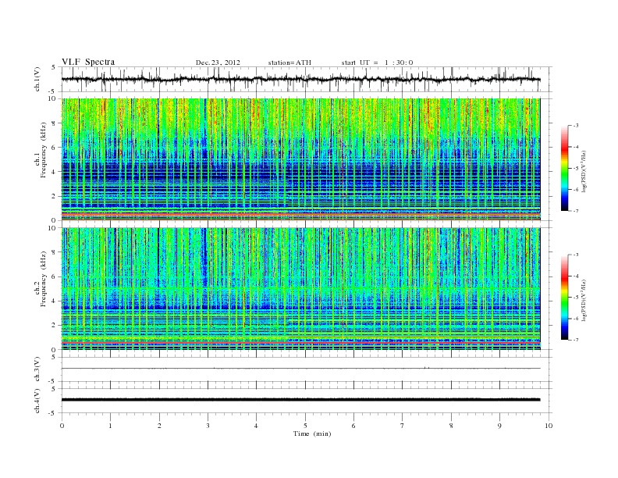Click the "6" kHz tick of ch.2 spectrogram
The height and width of the screenshot is (478, 618).
[54, 276]
